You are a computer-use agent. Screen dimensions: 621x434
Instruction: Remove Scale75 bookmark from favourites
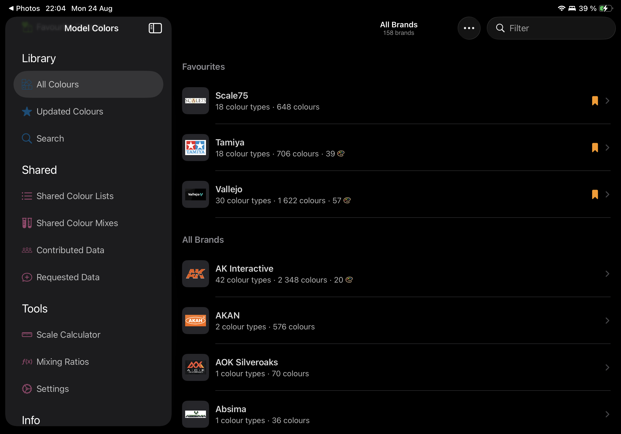pos(595,101)
